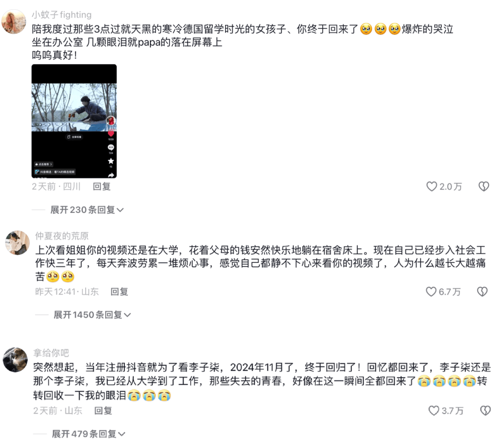Dislike the 小蚊子fighting comment via broken heart

pos(484,187)
